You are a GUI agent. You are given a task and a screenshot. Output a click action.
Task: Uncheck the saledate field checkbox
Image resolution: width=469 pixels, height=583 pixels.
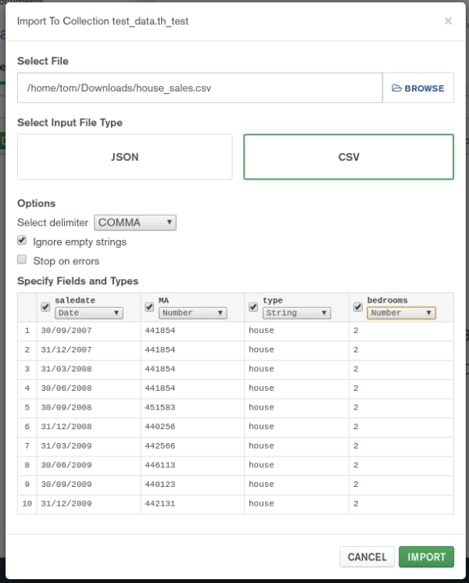point(46,307)
